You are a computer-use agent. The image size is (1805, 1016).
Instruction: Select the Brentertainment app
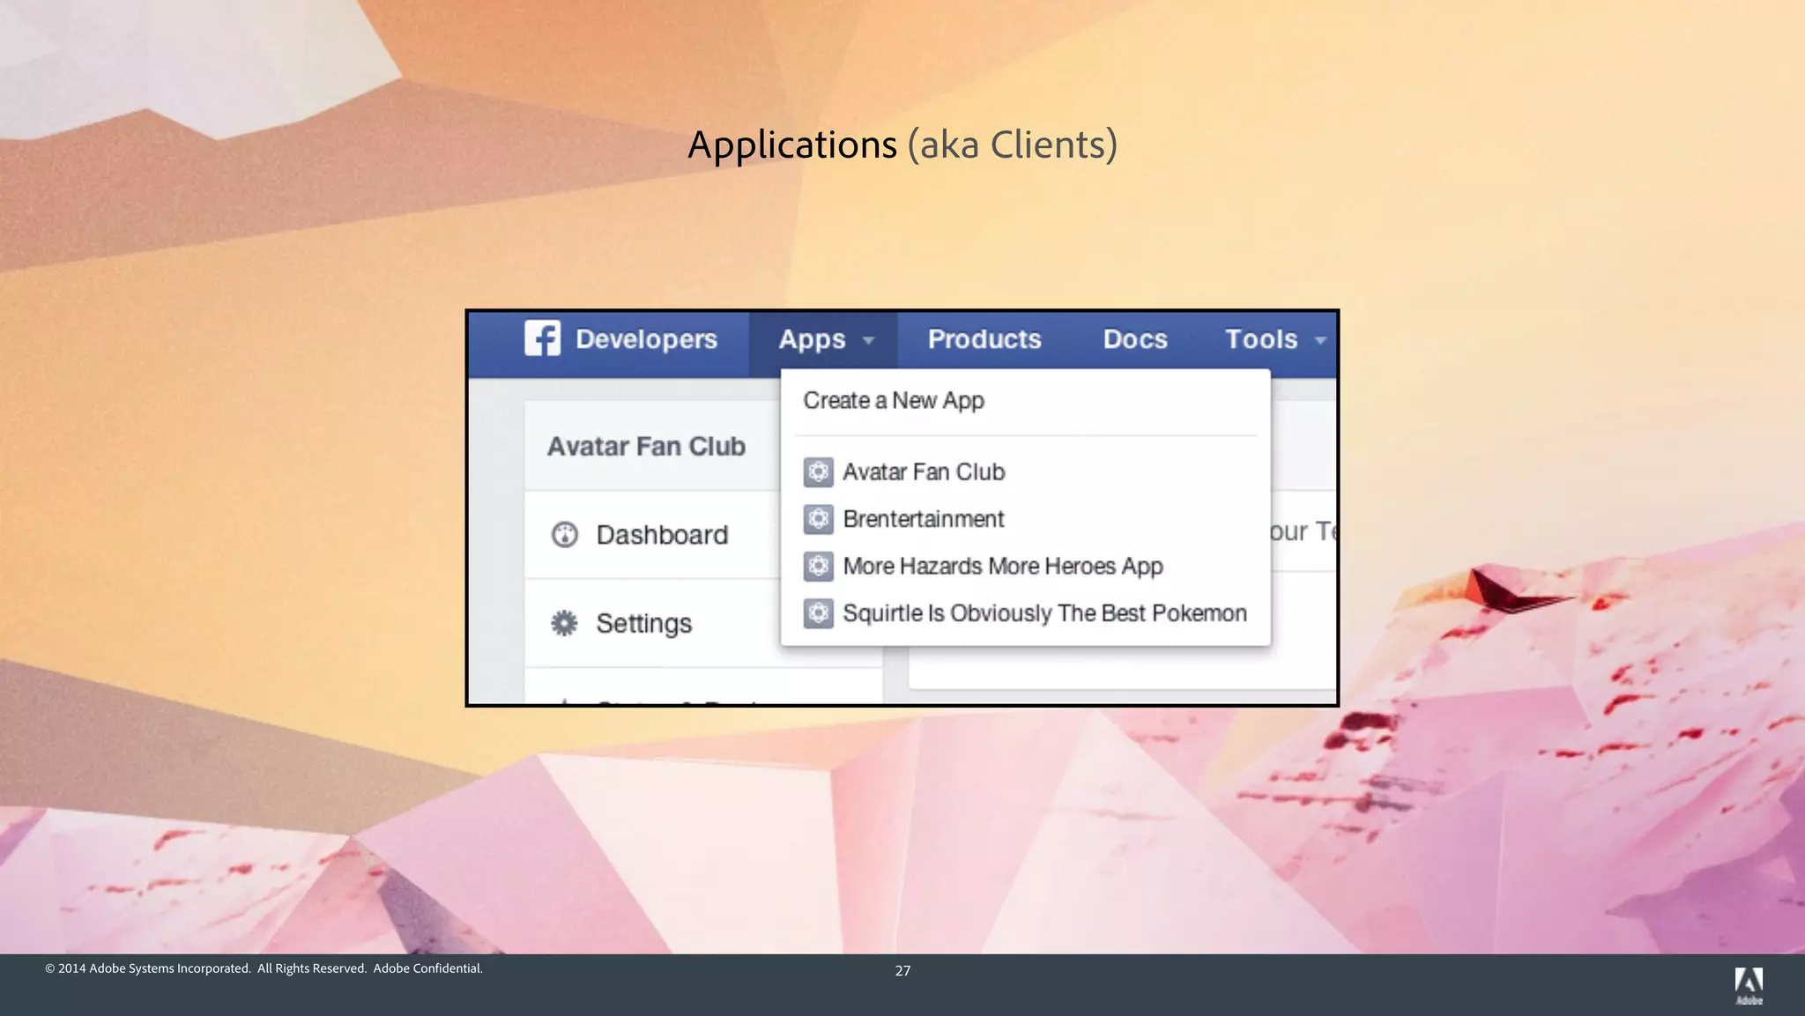924,519
